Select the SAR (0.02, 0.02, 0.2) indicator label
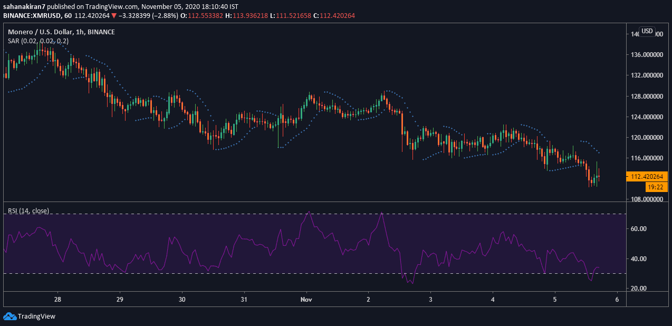The width and height of the screenshot is (672, 326). coord(38,41)
